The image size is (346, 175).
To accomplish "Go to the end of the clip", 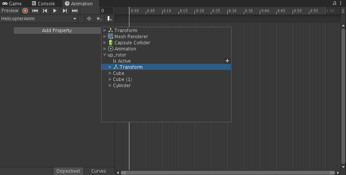I will (75, 11).
